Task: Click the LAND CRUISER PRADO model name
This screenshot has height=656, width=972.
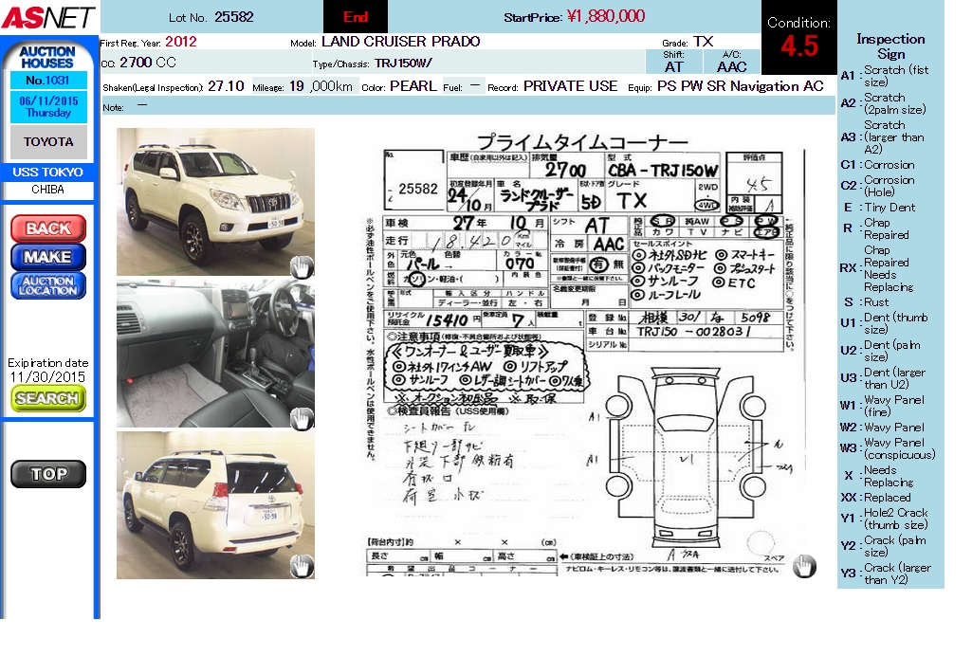Action: [400, 42]
